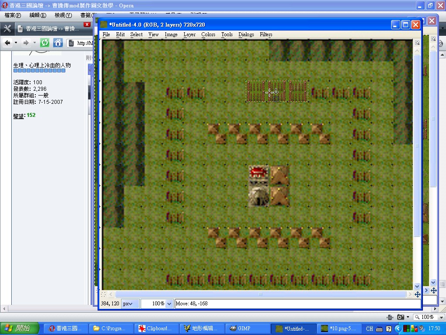Click the help question mark tray icon
The image size is (446, 335).
389,329
